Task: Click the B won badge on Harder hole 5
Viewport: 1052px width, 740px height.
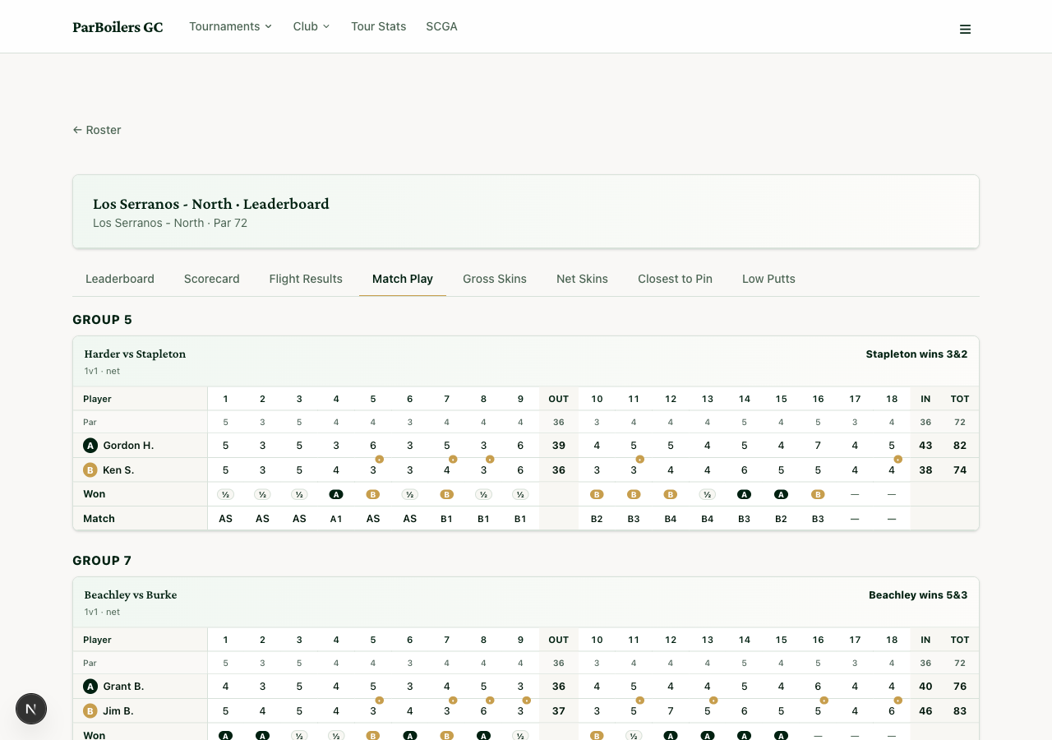Action: tap(373, 494)
